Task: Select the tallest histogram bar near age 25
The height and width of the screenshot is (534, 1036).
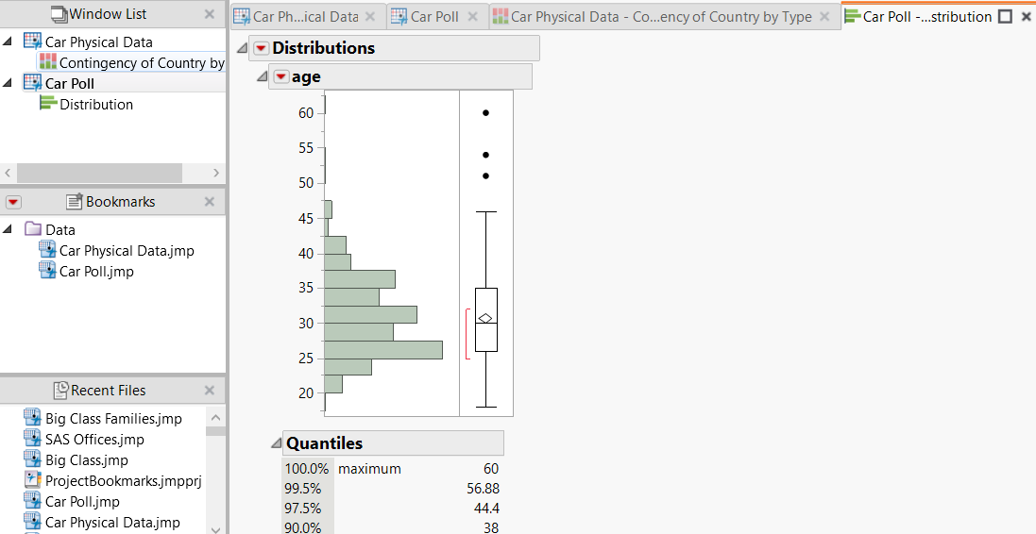Action: 382,349
